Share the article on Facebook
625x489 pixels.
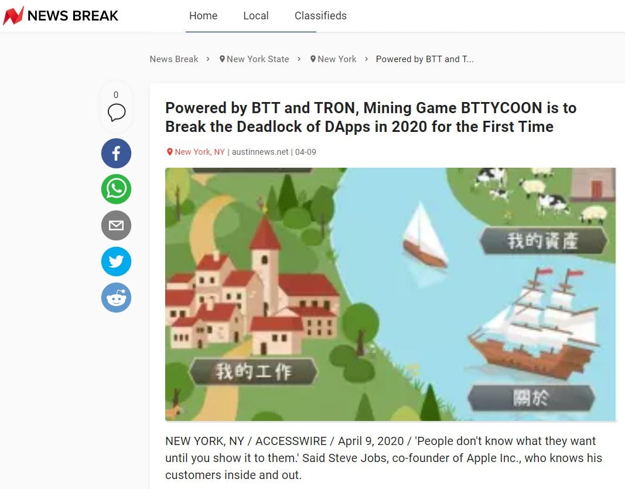pyautogui.click(x=116, y=153)
